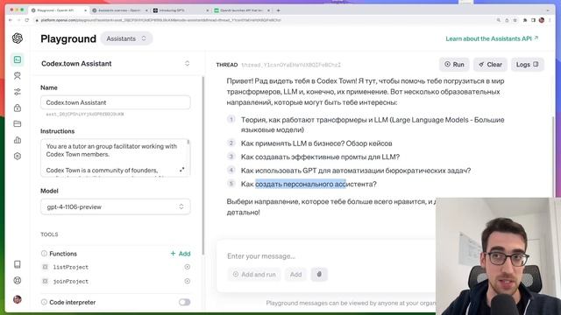Viewport: 561px width, 315px height.
Task: Toggle the Code interpreter switch
Action: coord(185,302)
